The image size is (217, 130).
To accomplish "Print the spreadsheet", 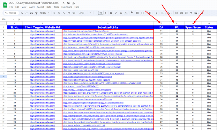I will tap(31, 13).
